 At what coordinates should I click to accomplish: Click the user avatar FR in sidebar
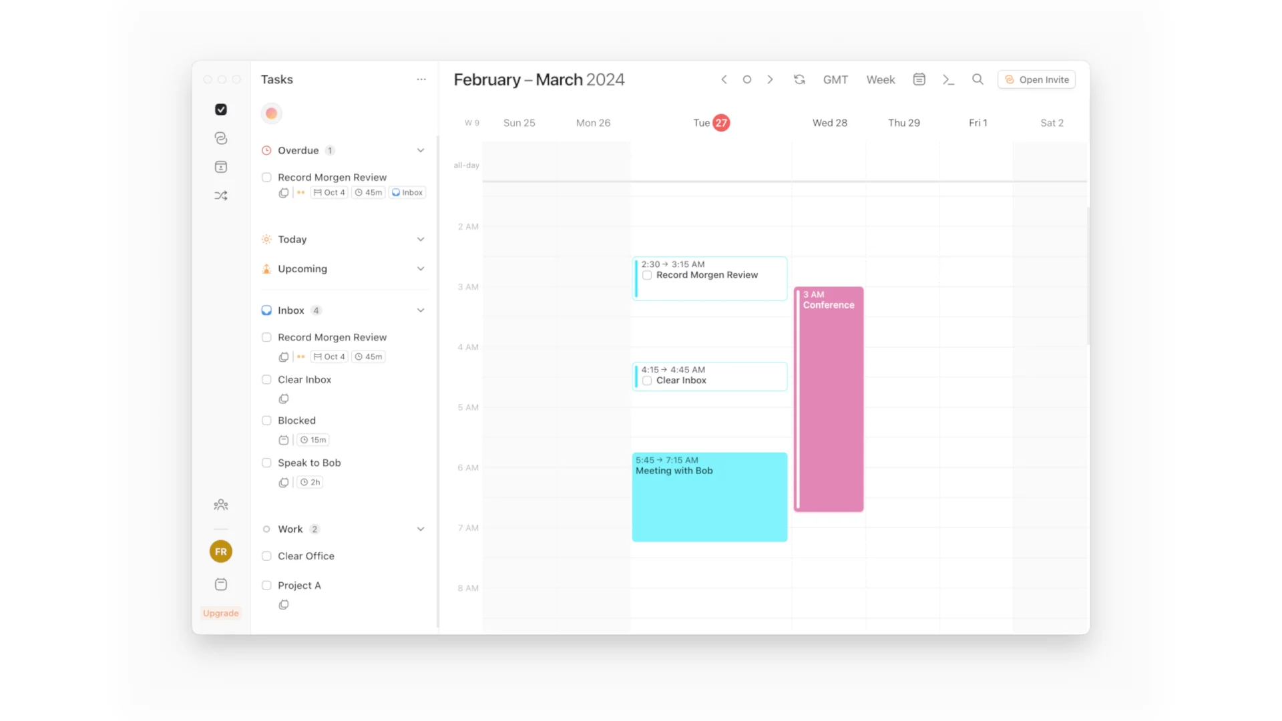click(x=221, y=551)
